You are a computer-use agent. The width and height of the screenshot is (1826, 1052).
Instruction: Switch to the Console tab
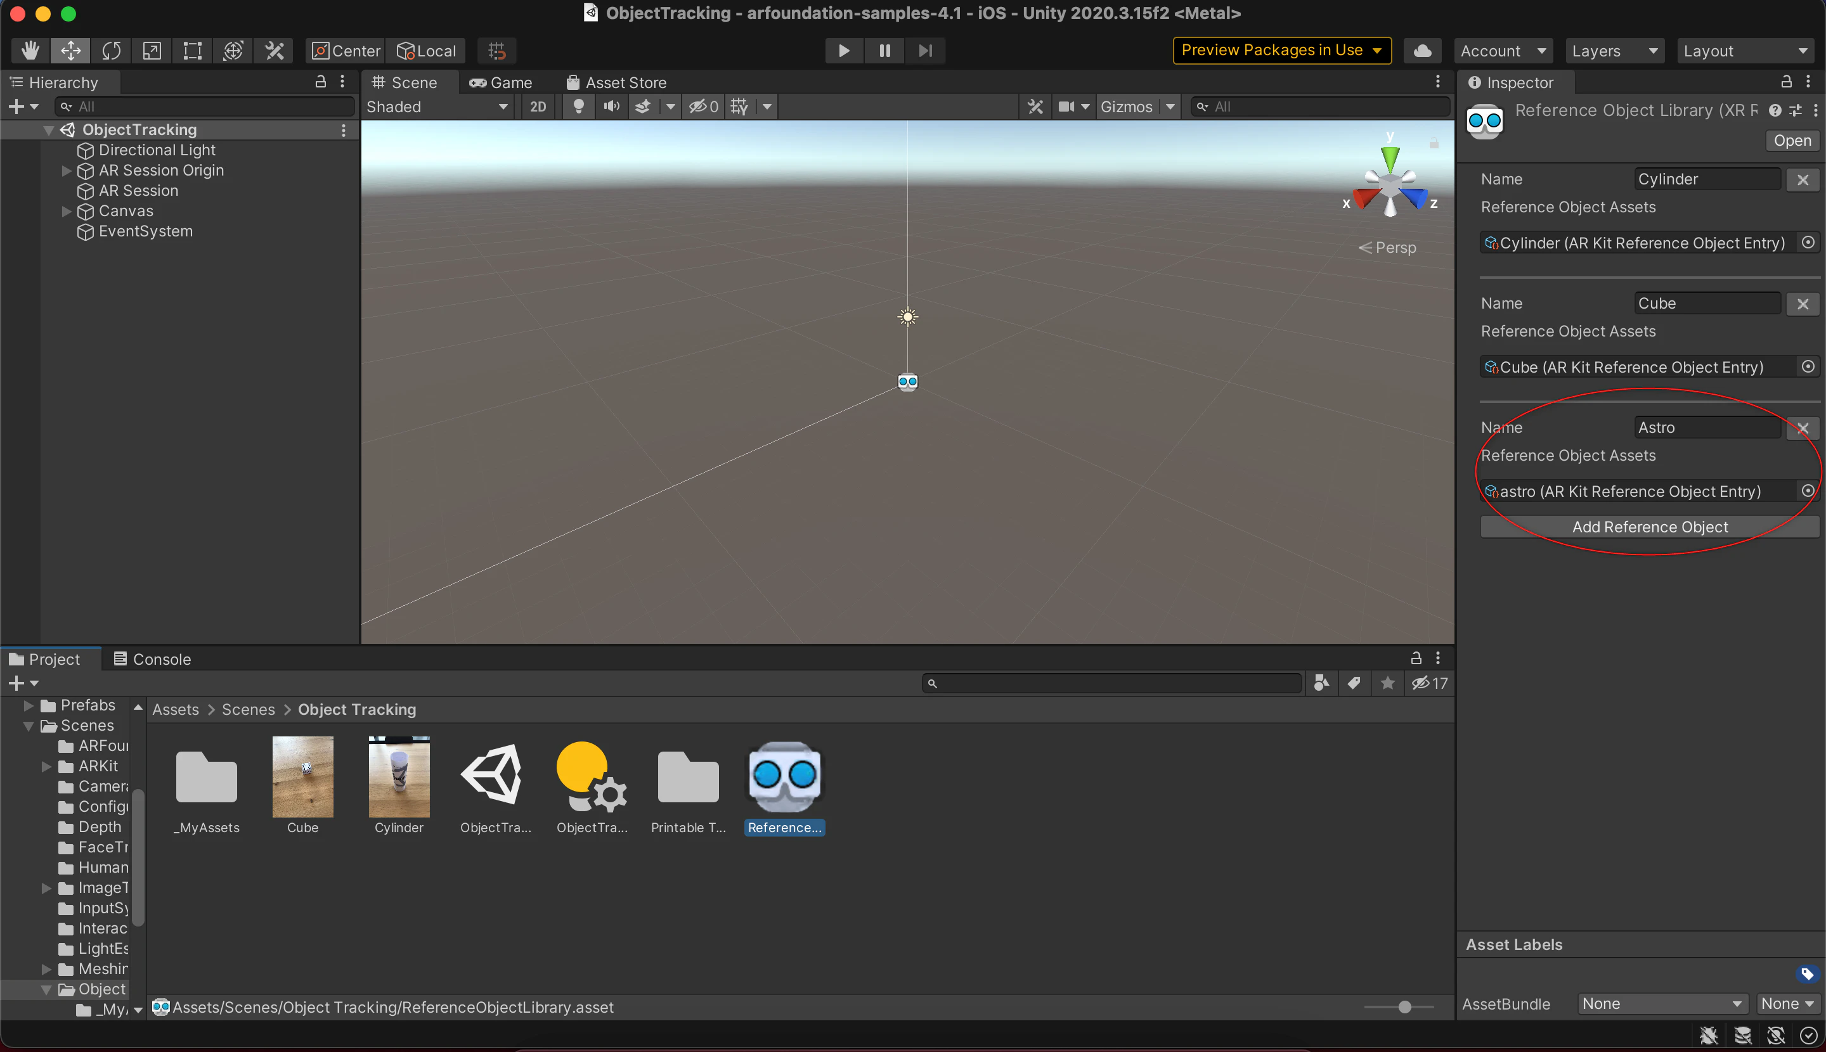pyautogui.click(x=153, y=659)
